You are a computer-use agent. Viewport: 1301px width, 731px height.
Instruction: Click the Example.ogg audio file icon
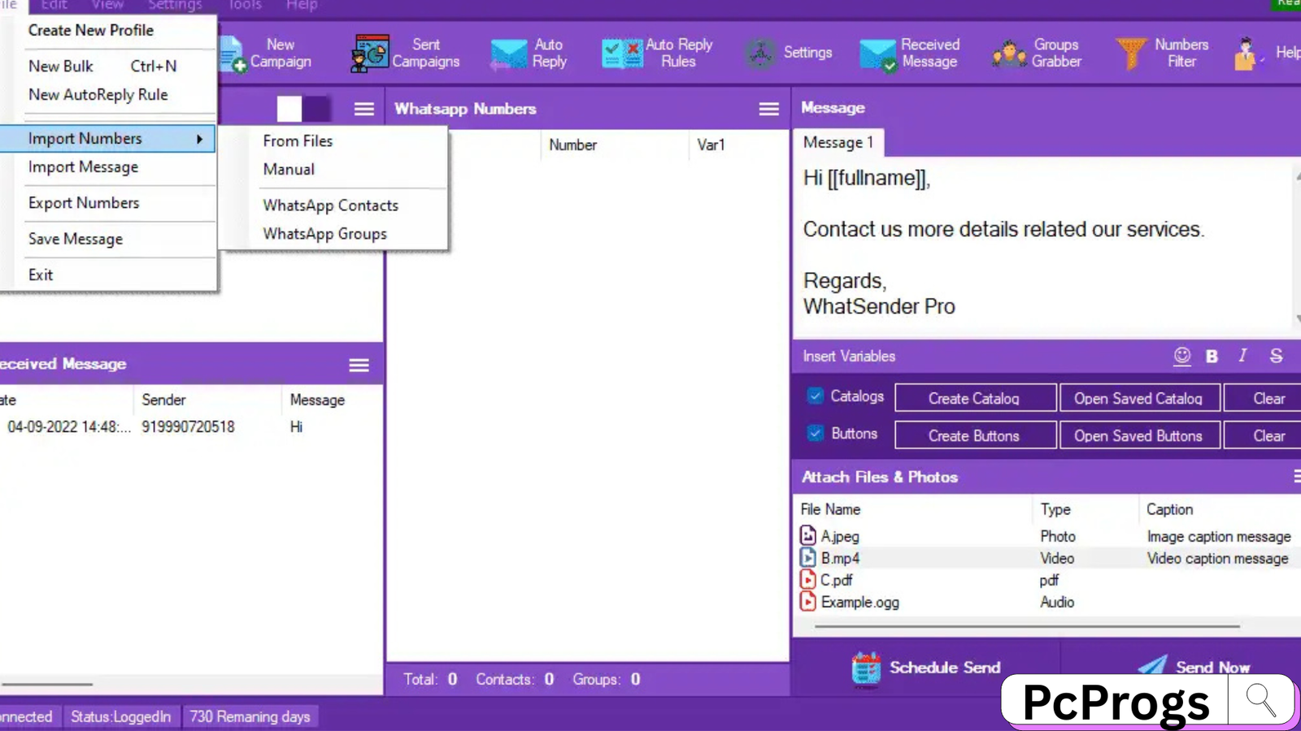807,601
